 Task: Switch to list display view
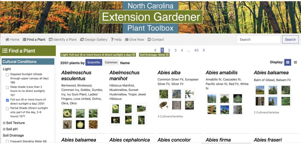click(295, 62)
